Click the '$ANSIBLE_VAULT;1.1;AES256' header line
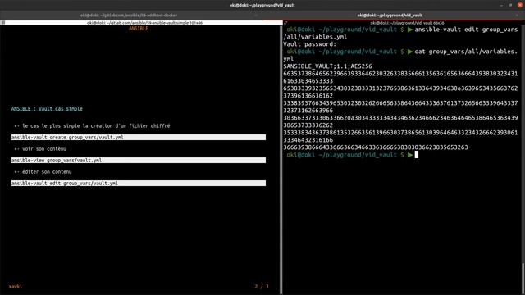The width and height of the screenshot is (525, 295). (x=327, y=66)
